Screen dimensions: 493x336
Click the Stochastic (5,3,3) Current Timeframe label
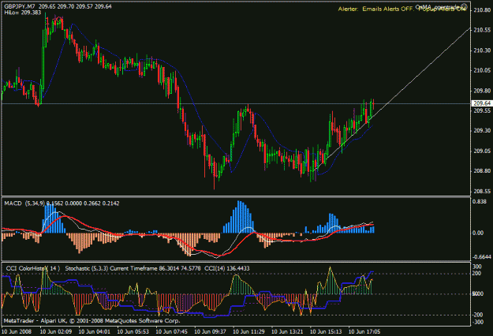click(111, 268)
